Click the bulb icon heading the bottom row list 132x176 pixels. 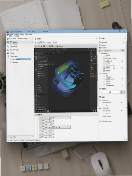coord(36,115)
